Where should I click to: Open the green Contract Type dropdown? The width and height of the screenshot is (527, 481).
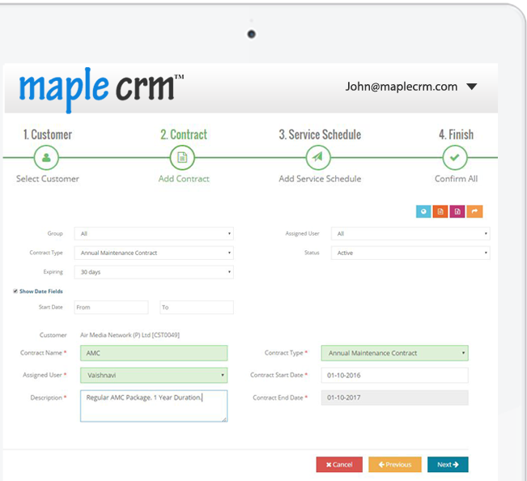point(394,353)
